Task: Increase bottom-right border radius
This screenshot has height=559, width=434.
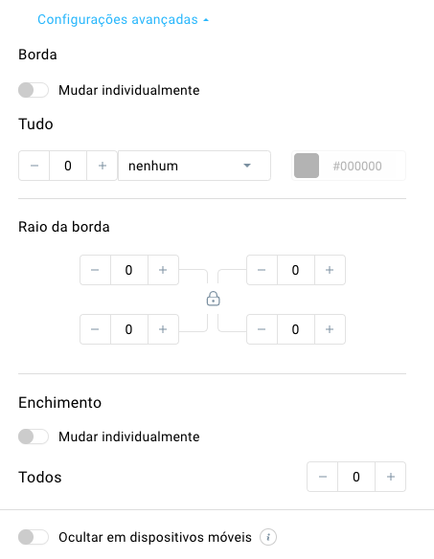Action: pyautogui.click(x=330, y=329)
